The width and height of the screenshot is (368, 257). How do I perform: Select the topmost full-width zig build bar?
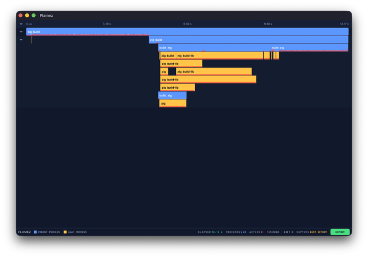(187, 32)
